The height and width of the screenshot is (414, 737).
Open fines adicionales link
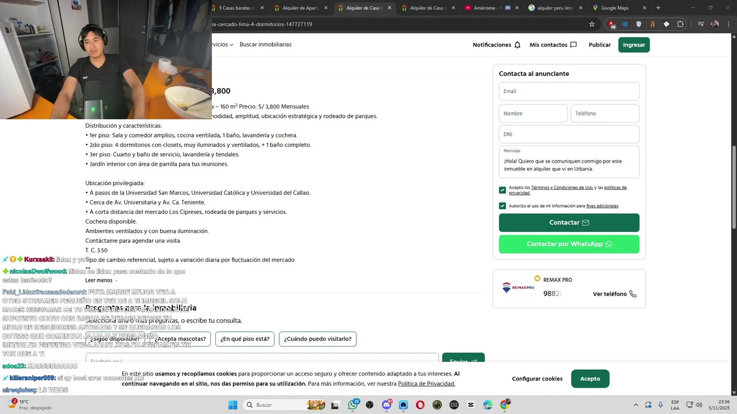click(602, 206)
